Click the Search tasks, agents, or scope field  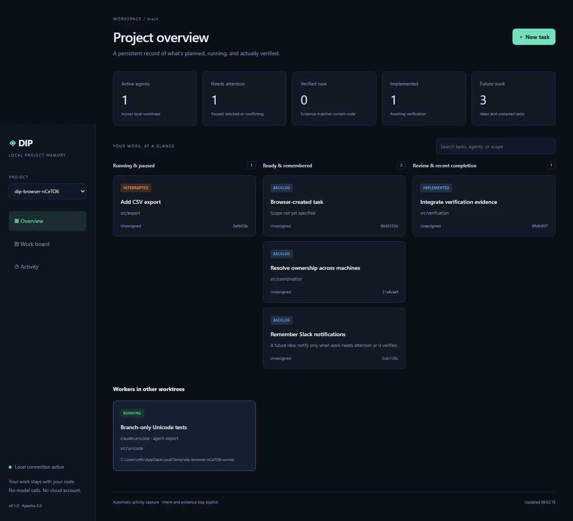coord(495,146)
